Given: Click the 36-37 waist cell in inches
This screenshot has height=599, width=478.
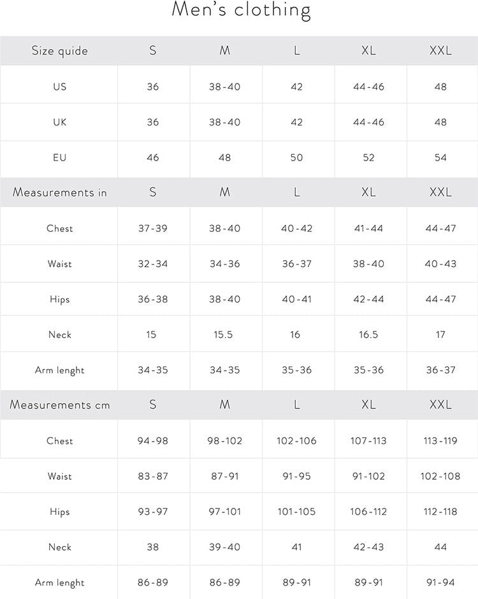Looking at the screenshot, I should [297, 264].
